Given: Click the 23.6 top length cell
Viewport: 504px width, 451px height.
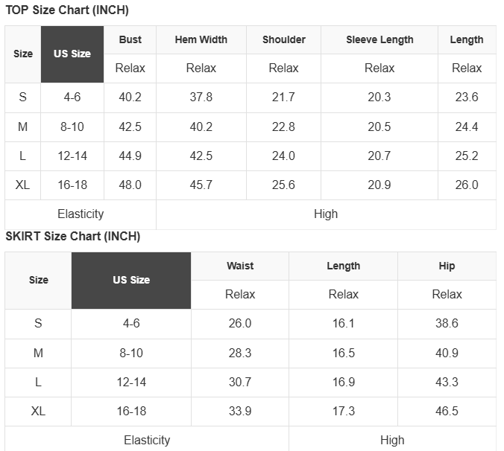Looking at the screenshot, I should (x=467, y=97).
